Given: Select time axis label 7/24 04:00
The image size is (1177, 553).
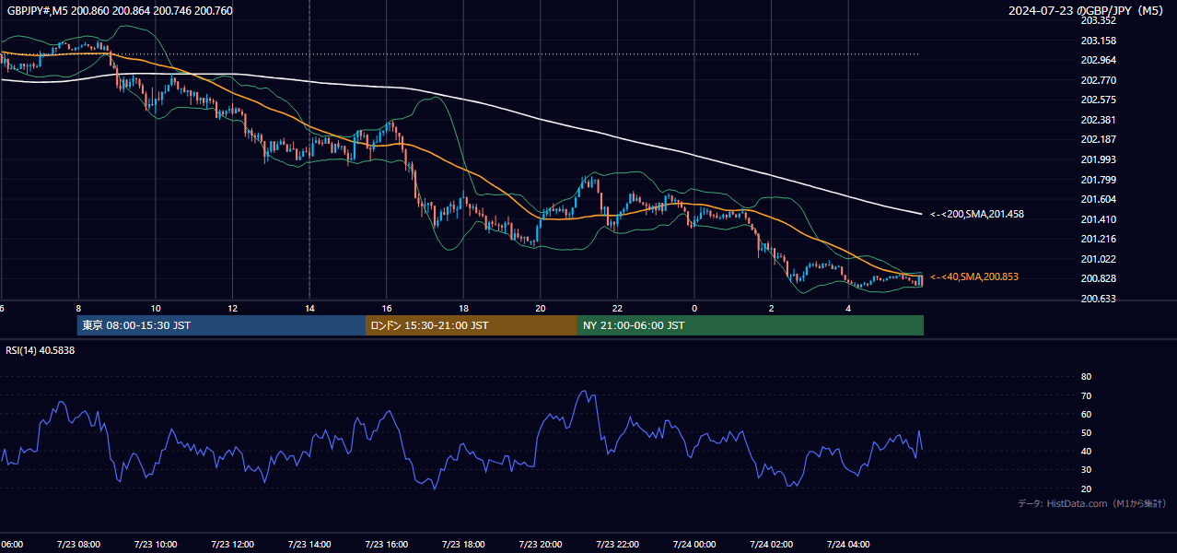Looking at the screenshot, I should 848,544.
